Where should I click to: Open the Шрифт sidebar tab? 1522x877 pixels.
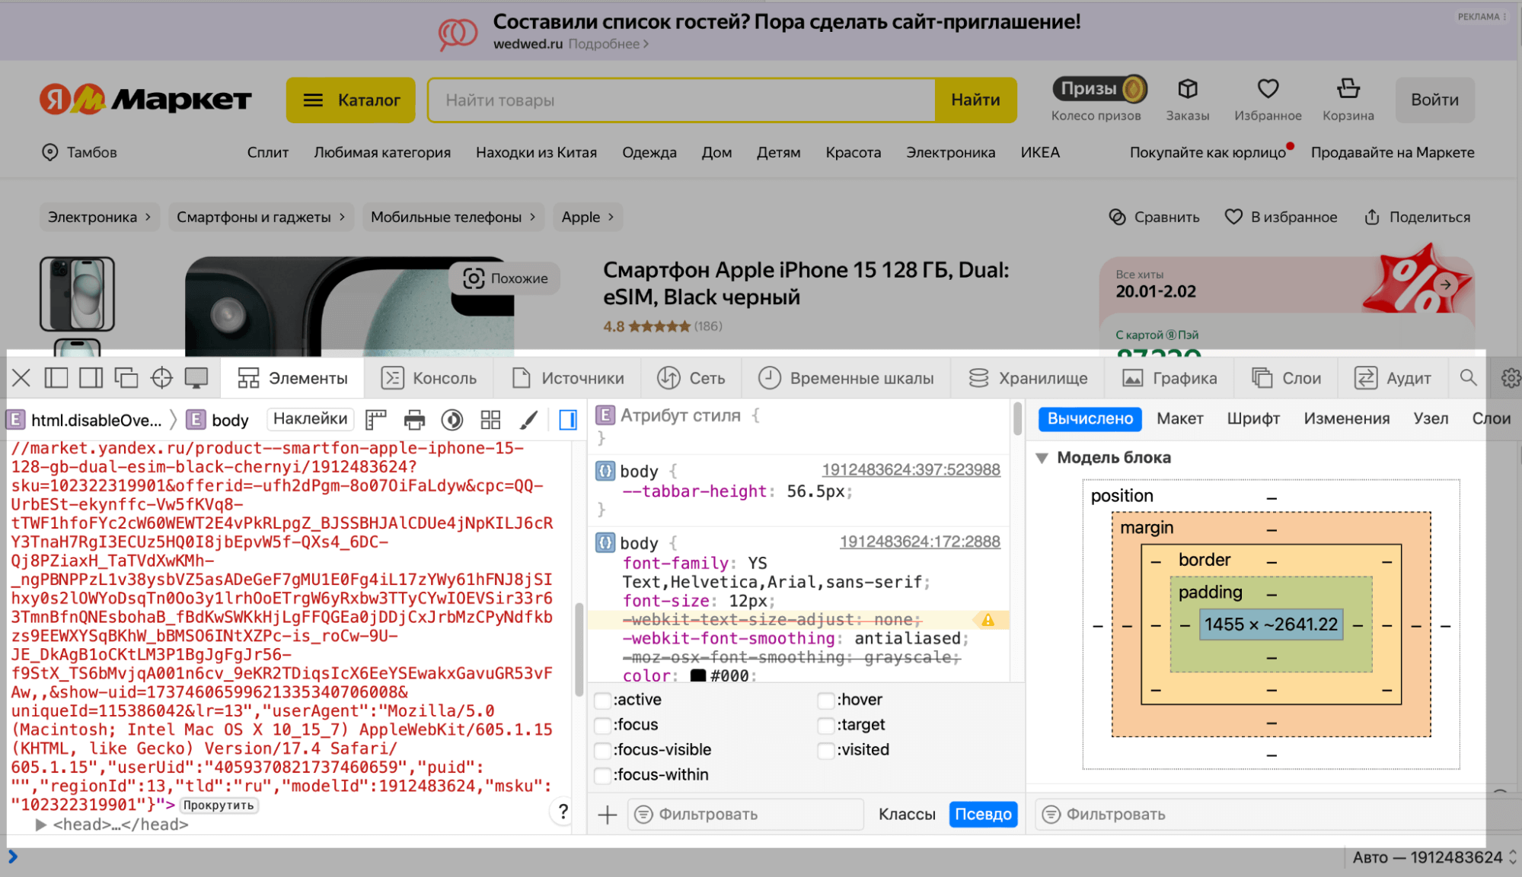pos(1252,419)
